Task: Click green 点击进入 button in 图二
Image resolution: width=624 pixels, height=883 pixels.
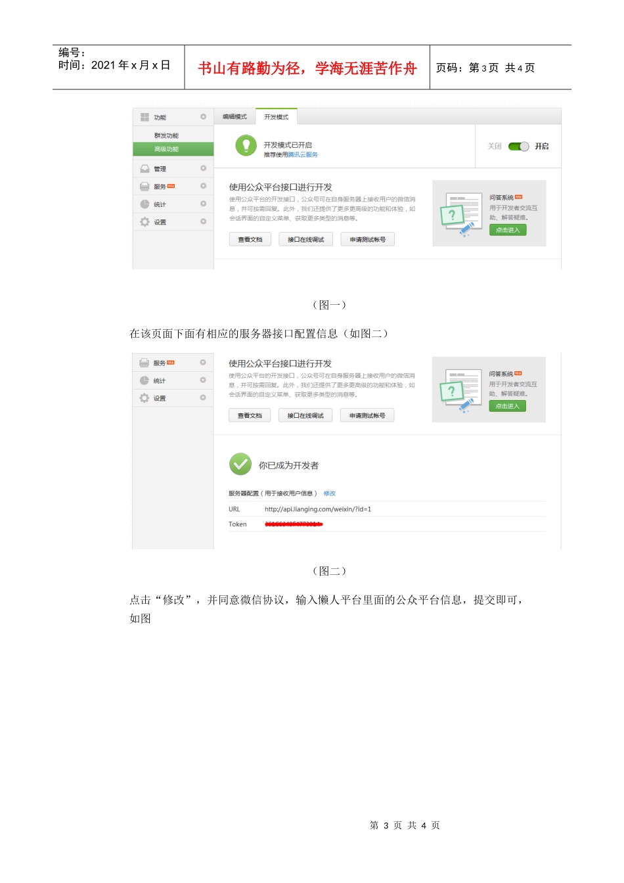Action: click(x=507, y=406)
